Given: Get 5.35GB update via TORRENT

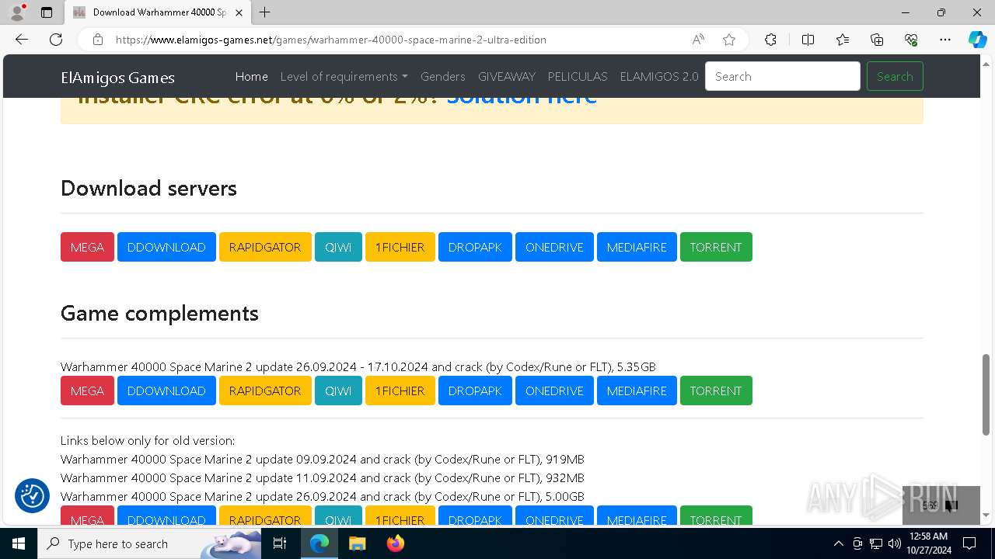Looking at the screenshot, I should pyautogui.click(x=716, y=391).
